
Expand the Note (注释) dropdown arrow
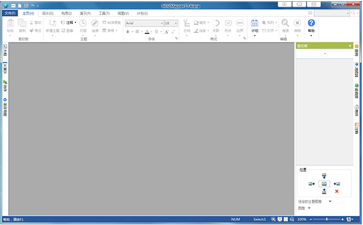[x=75, y=22]
